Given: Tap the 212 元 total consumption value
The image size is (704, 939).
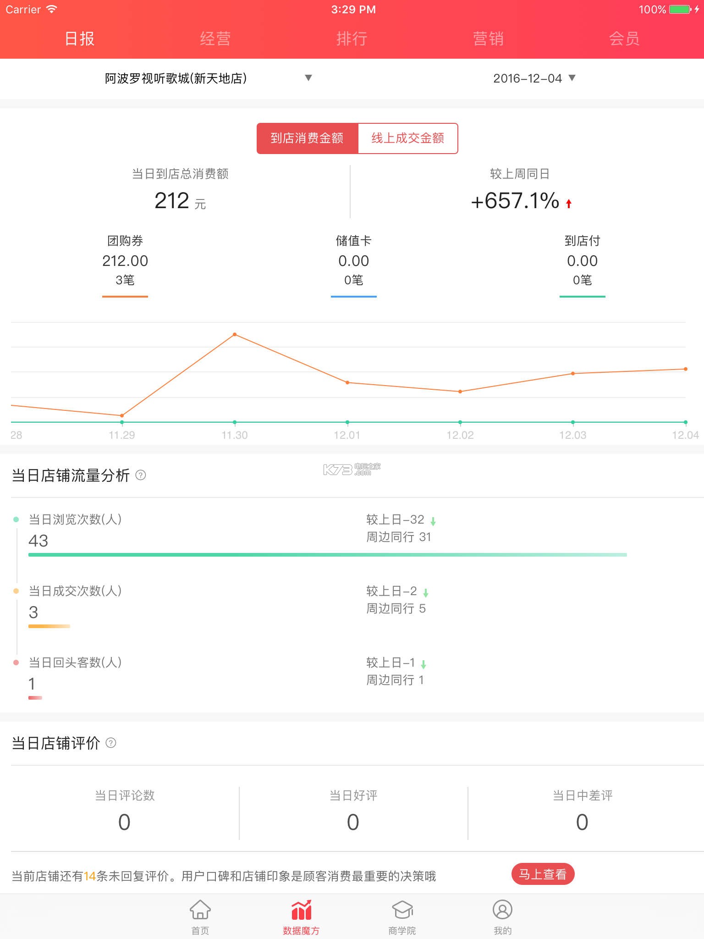Looking at the screenshot, I should (180, 201).
